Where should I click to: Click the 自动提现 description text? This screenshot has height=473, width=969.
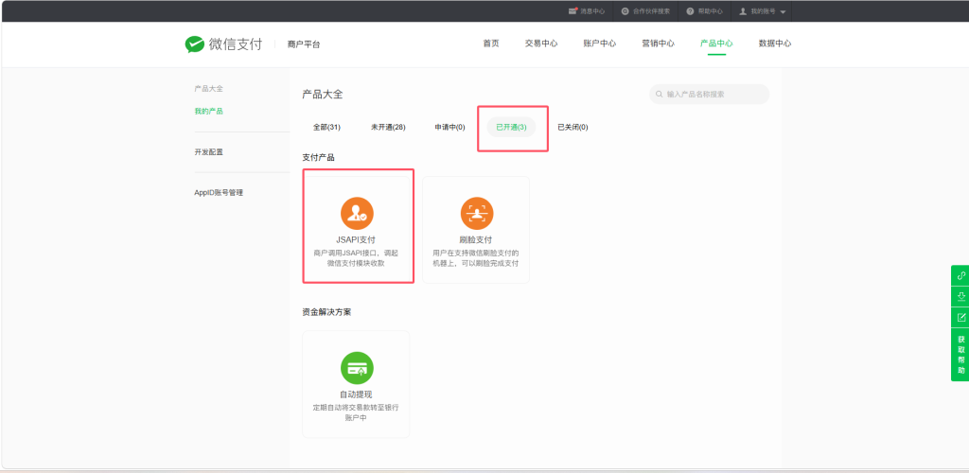[356, 412]
